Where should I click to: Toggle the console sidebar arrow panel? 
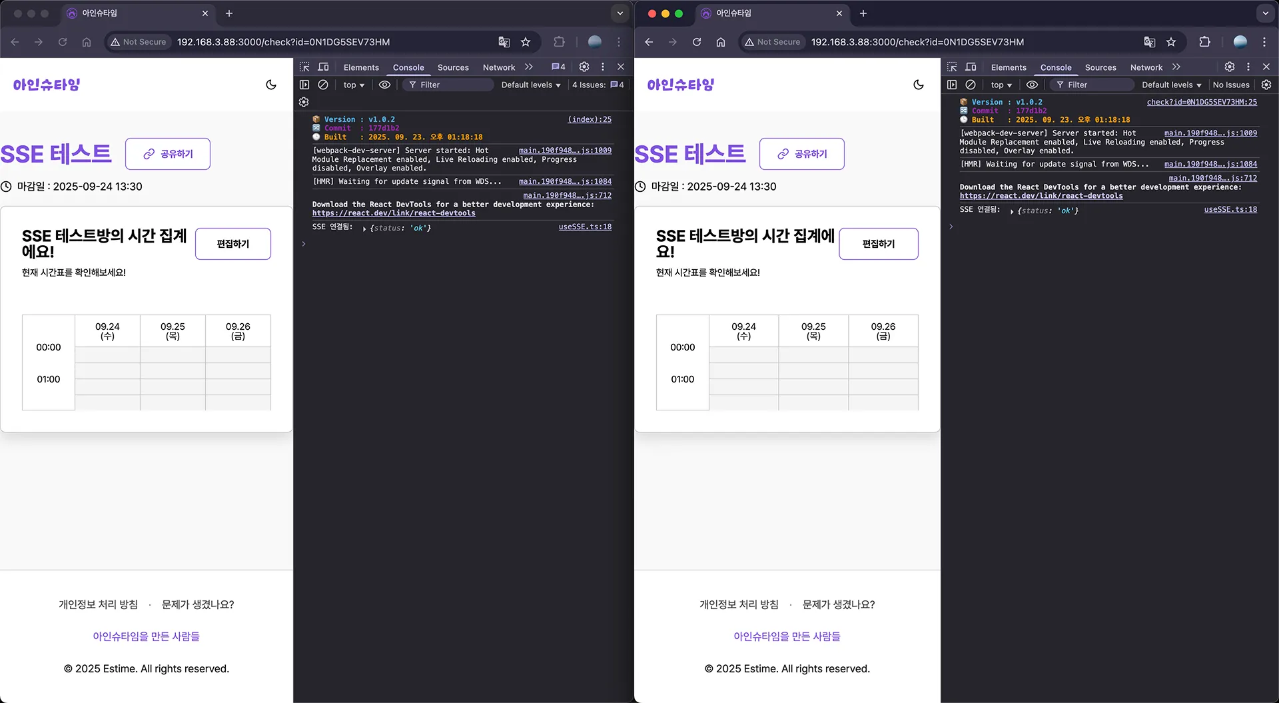304,85
